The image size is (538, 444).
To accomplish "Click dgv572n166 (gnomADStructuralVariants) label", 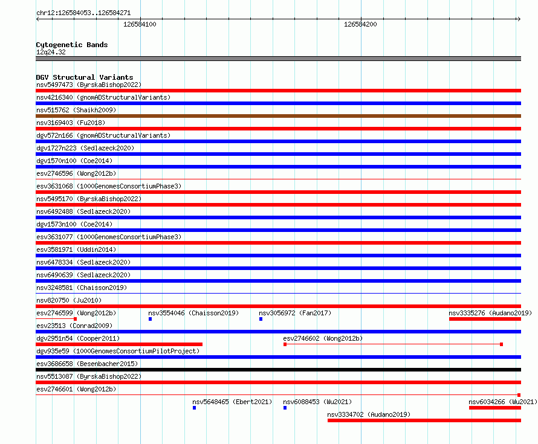I will pyautogui.click(x=103, y=135).
